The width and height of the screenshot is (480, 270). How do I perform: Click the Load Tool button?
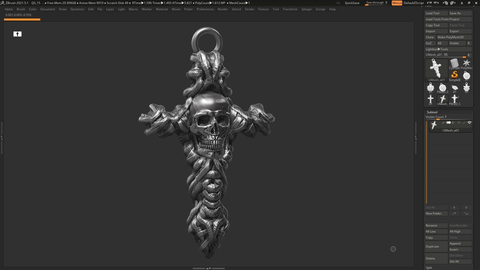[436, 13]
